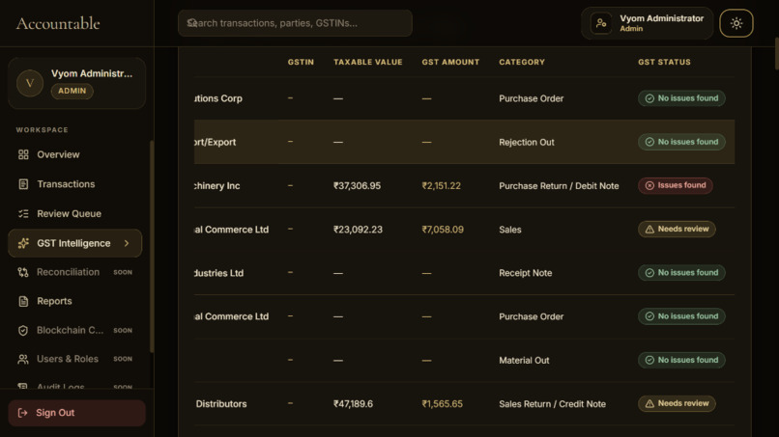
Task: Click Needs review badge for Sales Return row
Action: 677,404
